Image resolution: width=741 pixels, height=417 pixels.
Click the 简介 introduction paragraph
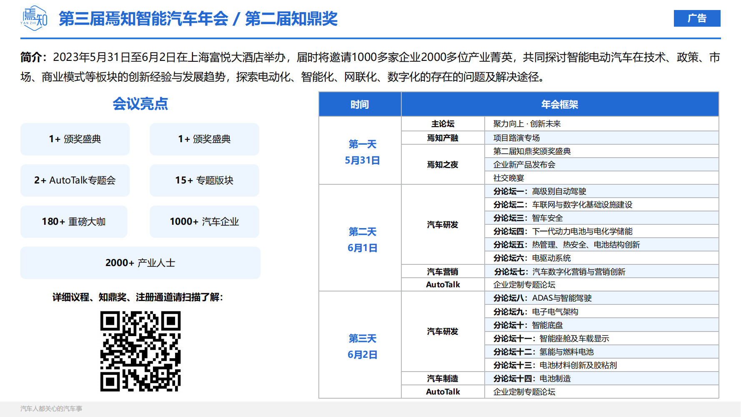(370, 67)
